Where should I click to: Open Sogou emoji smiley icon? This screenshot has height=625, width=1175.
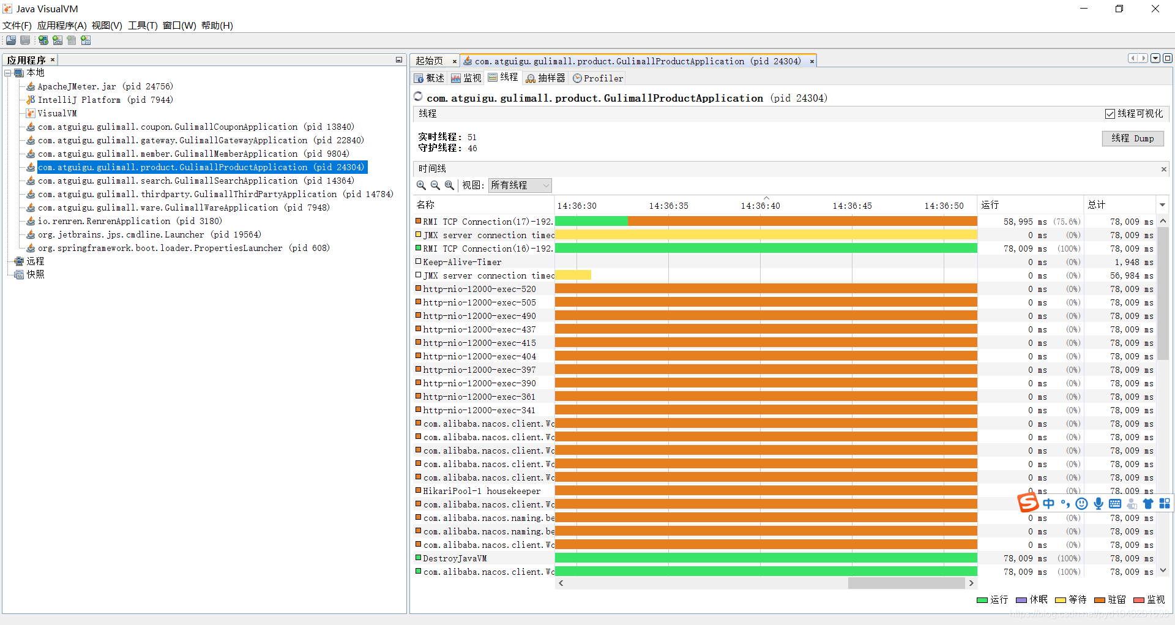1081,504
